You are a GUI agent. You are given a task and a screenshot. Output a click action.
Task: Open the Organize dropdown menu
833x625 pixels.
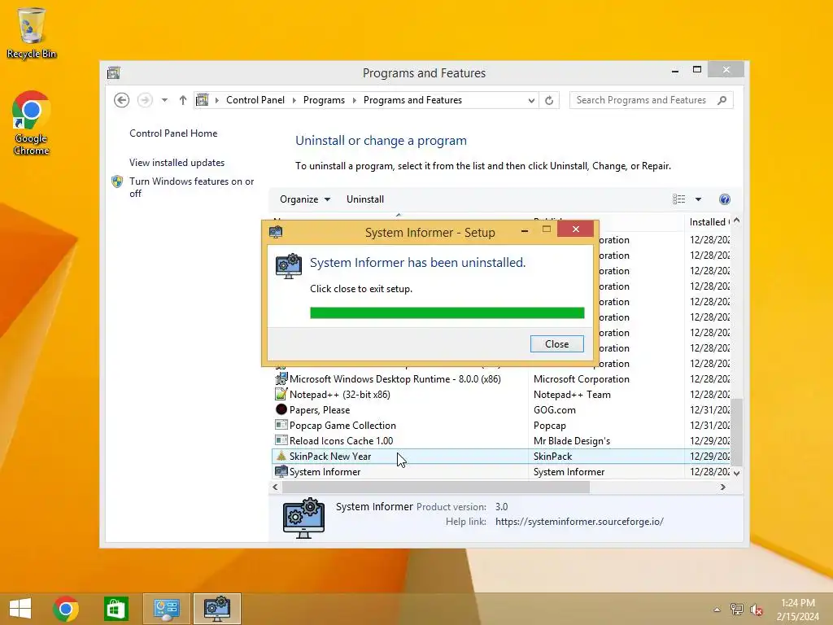click(x=305, y=199)
